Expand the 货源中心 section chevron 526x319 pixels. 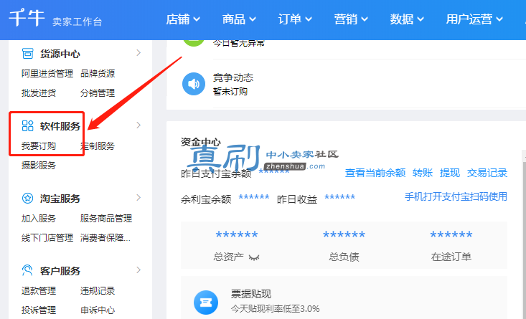pos(138,53)
